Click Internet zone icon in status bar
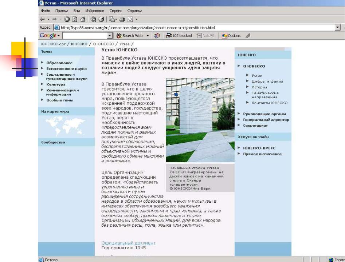 (x=331, y=260)
